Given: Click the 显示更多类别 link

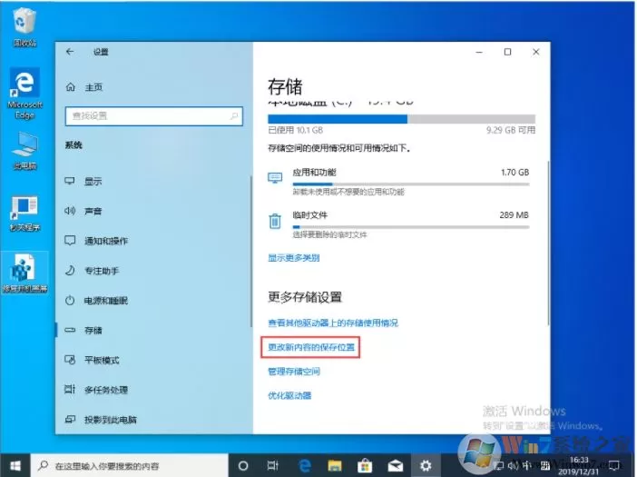Looking at the screenshot, I should pos(294,258).
